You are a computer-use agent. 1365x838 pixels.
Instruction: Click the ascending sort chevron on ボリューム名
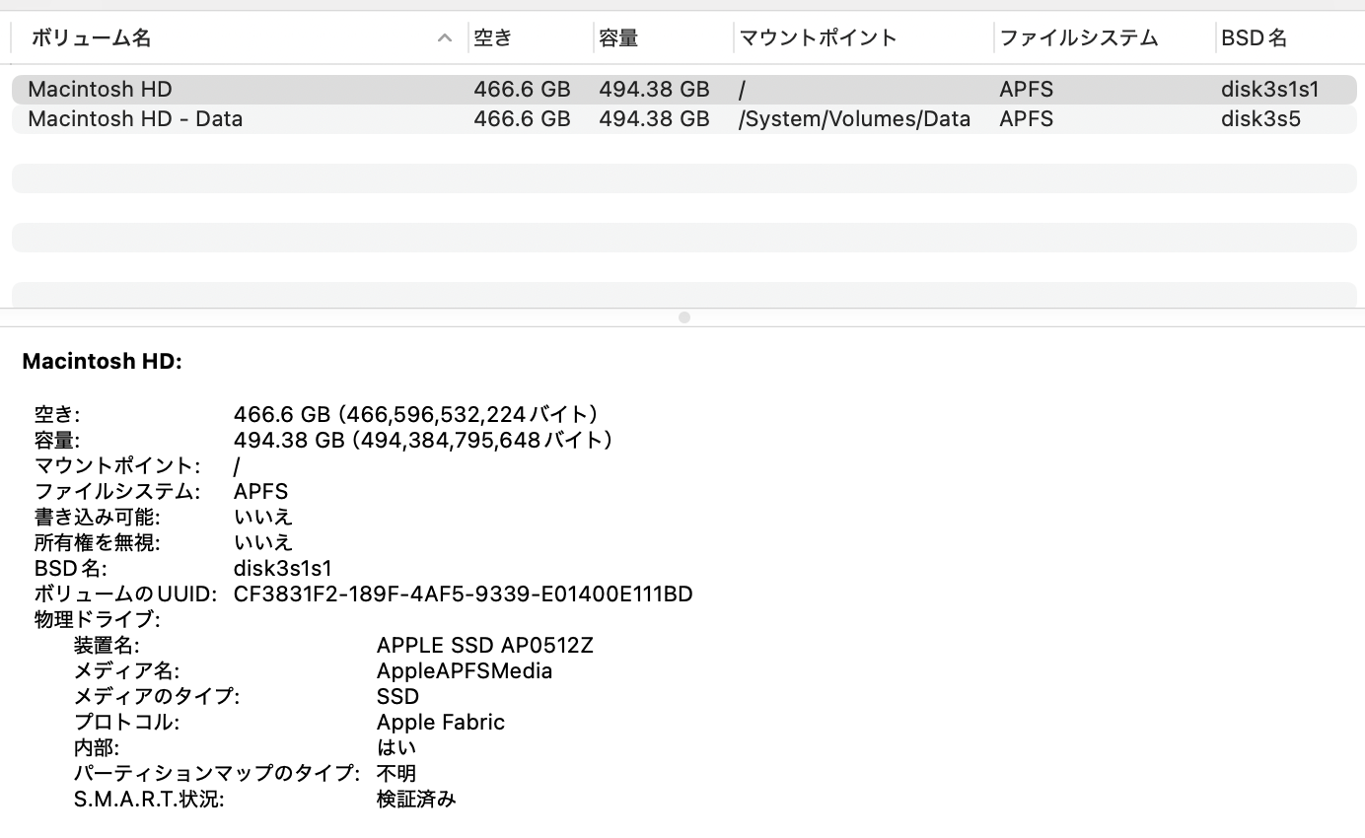coord(444,37)
